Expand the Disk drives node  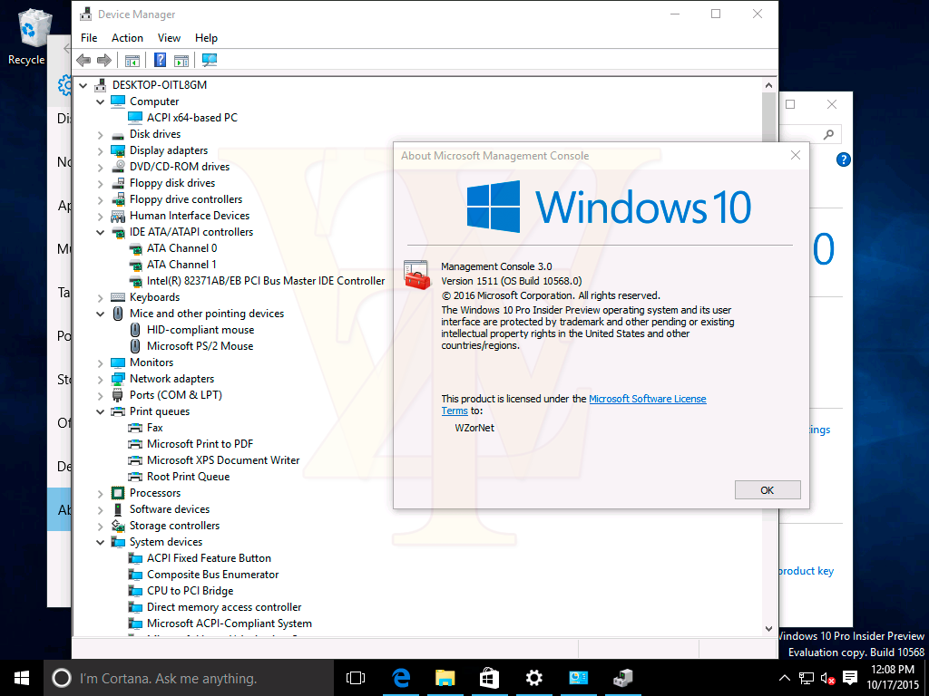click(x=101, y=134)
